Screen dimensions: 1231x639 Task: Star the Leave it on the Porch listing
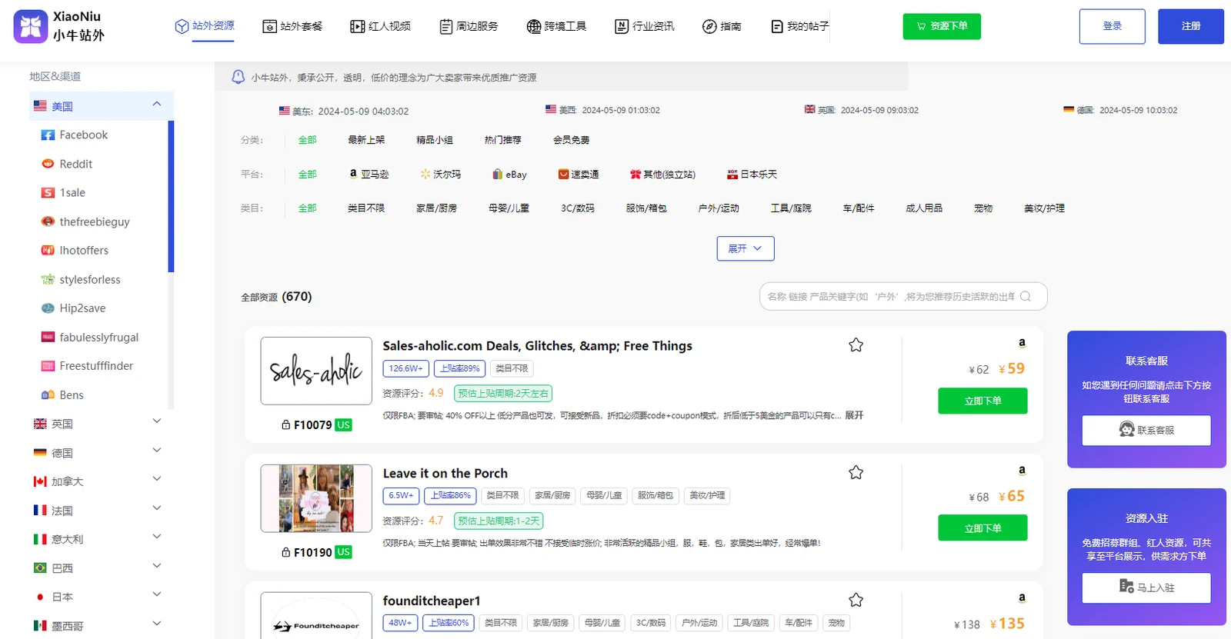pos(856,473)
